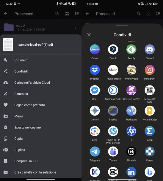Open search in left Processed screen
This screenshot has width=163, height=181.
[57, 14]
